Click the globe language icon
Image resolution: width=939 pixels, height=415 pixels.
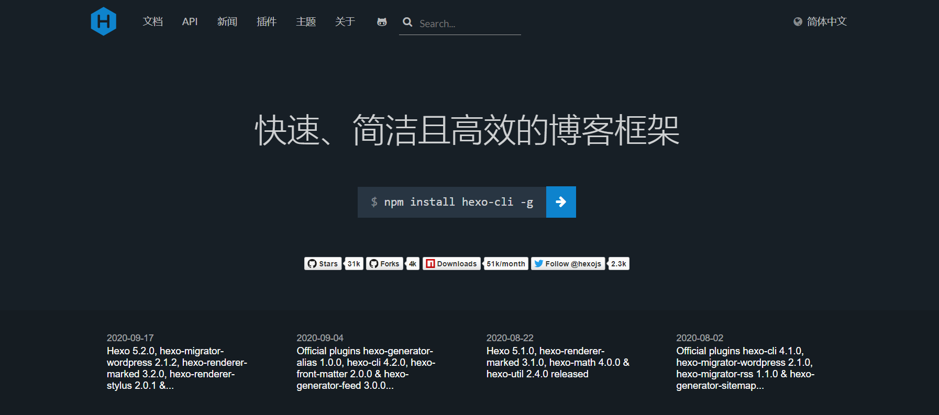pyautogui.click(x=798, y=21)
